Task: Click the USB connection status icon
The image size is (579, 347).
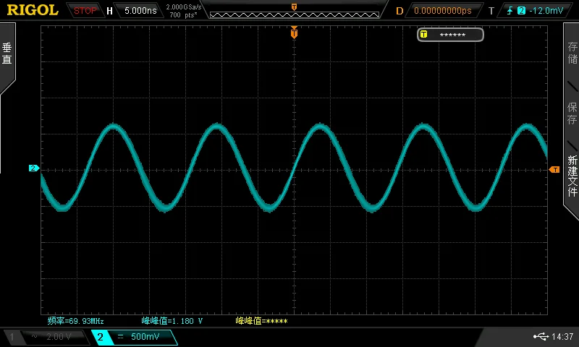Action: coord(541,336)
